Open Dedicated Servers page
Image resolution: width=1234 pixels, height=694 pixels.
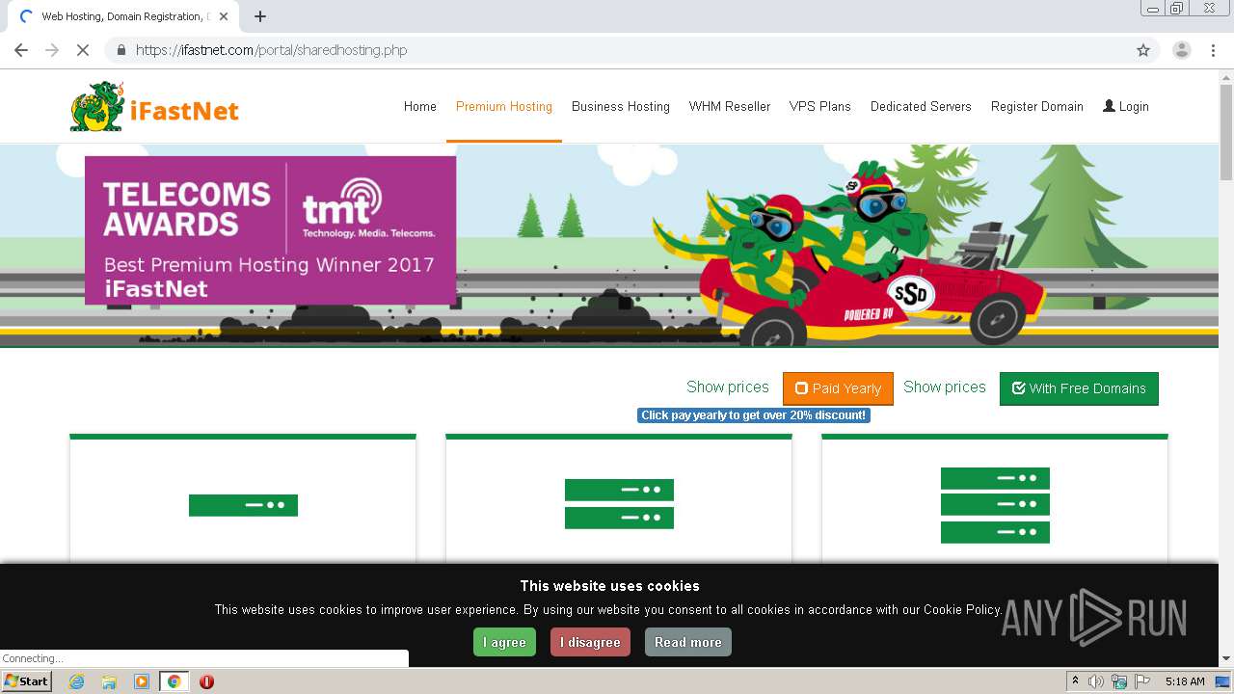pyautogui.click(x=921, y=107)
